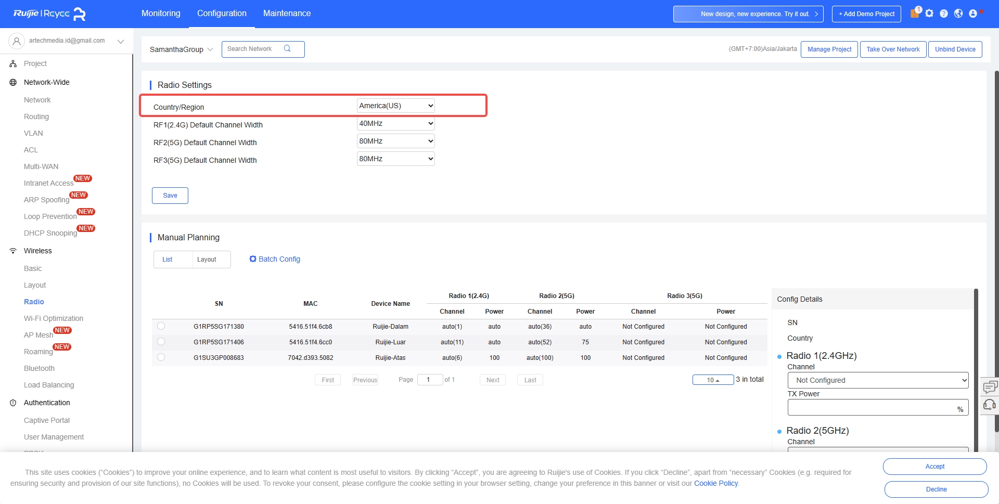Select the radio button for Ruijie-Luar device
The width and height of the screenshot is (999, 504).
coord(161,342)
